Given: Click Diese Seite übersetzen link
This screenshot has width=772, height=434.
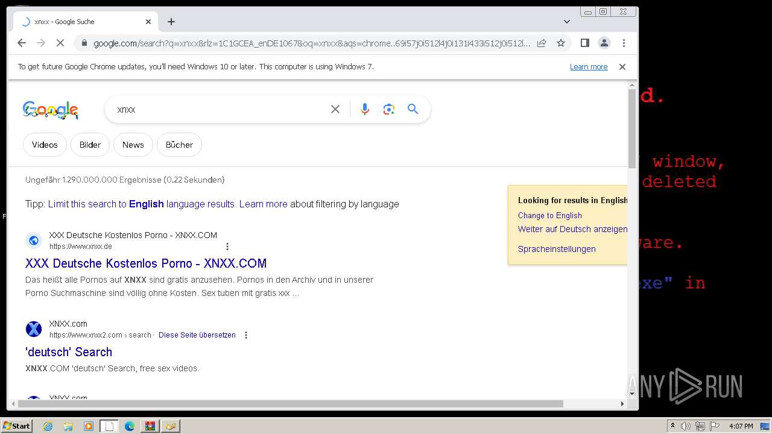Looking at the screenshot, I should (x=197, y=335).
